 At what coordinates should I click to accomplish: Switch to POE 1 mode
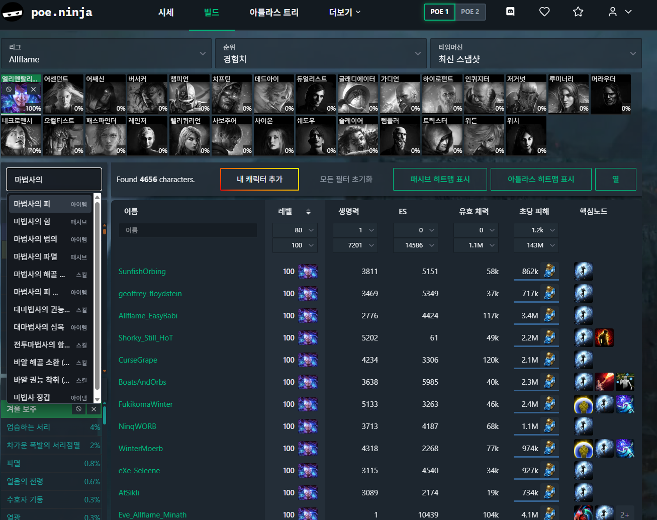click(439, 12)
